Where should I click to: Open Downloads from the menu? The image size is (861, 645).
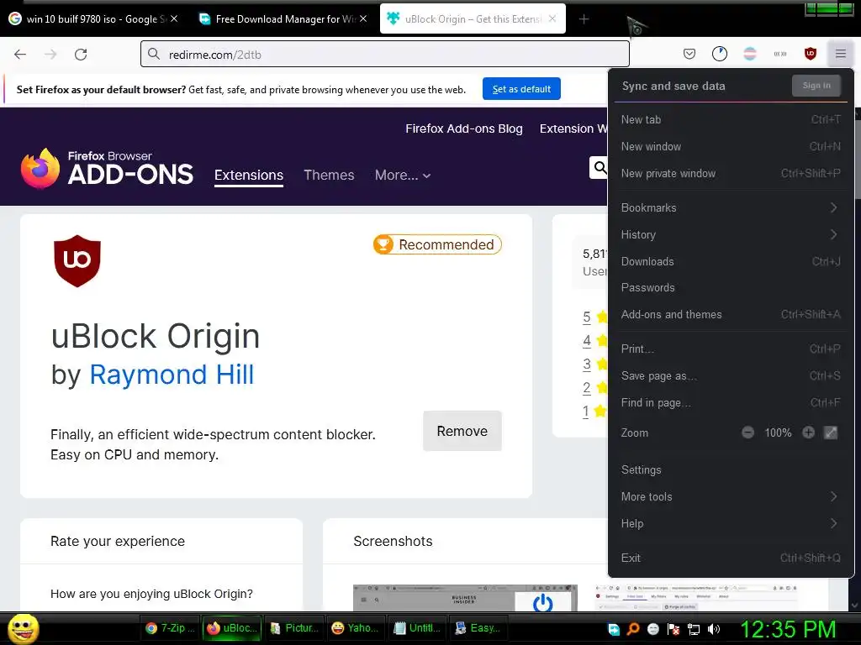pyautogui.click(x=731, y=262)
